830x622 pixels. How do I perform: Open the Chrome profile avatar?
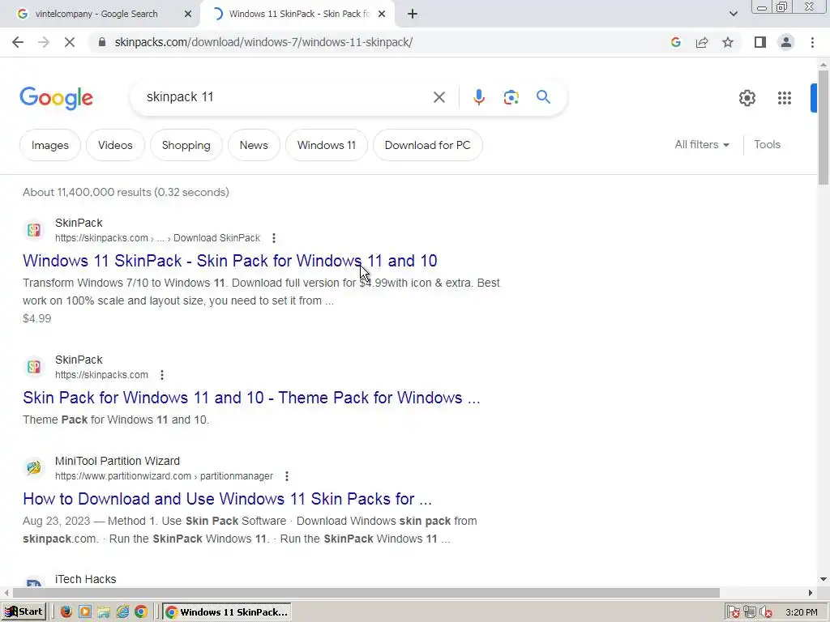[x=786, y=42]
